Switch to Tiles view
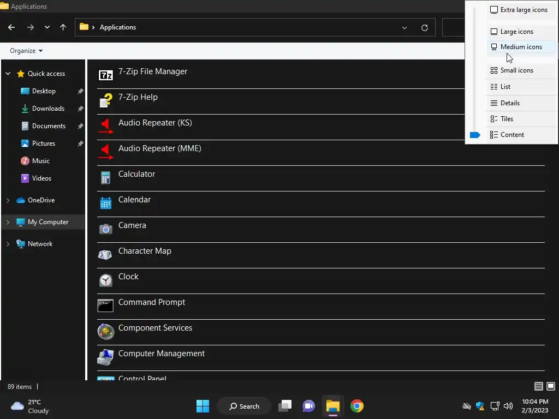 (x=521, y=119)
